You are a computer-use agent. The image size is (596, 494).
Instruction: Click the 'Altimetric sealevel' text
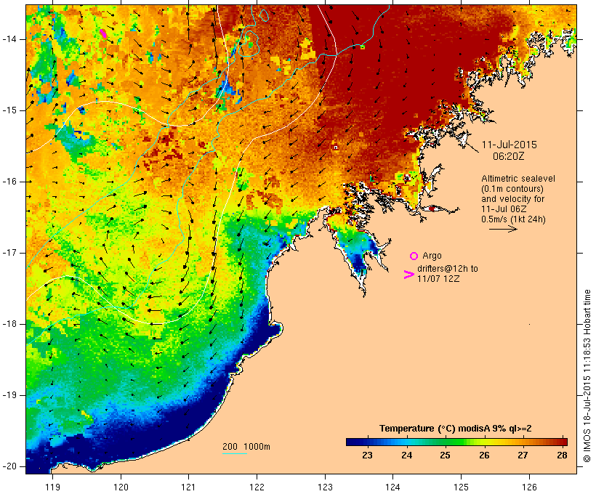[x=518, y=179]
